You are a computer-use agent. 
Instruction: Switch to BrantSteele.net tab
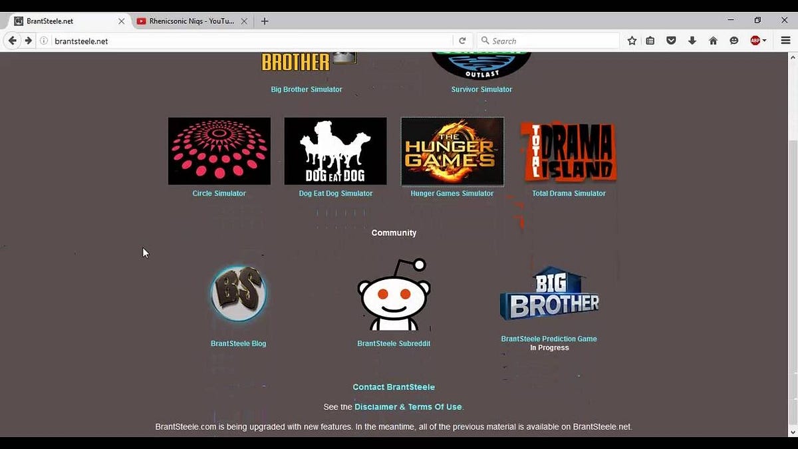pyautogui.click(x=70, y=21)
